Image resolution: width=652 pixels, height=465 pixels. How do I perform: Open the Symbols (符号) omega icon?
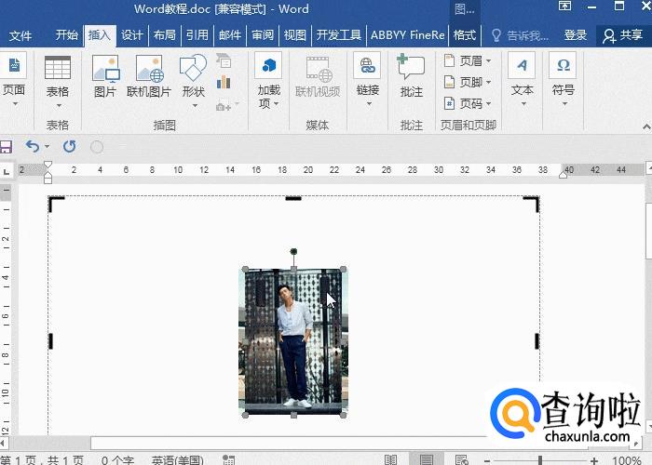[563, 65]
